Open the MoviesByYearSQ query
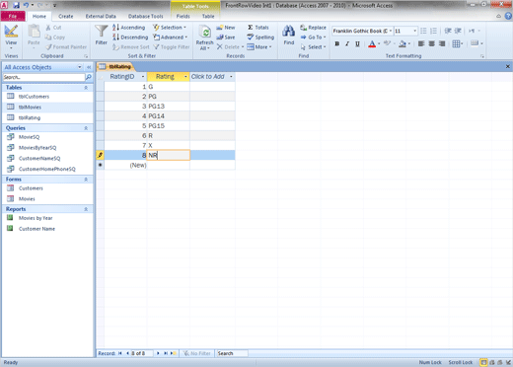513x367 pixels. pos(37,148)
